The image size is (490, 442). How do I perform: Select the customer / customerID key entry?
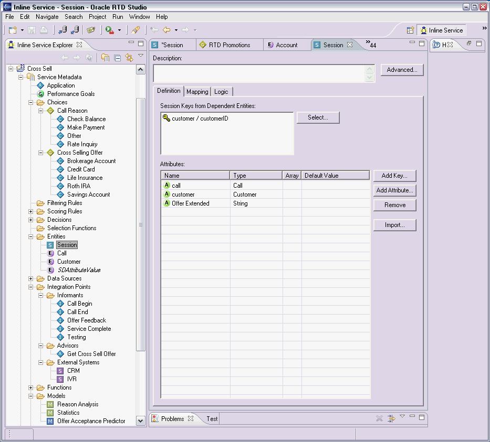point(195,118)
